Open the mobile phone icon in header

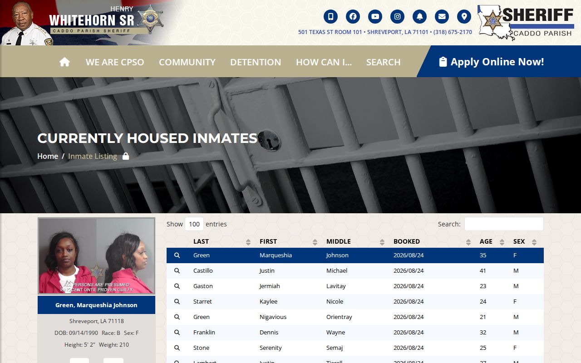[330, 17]
